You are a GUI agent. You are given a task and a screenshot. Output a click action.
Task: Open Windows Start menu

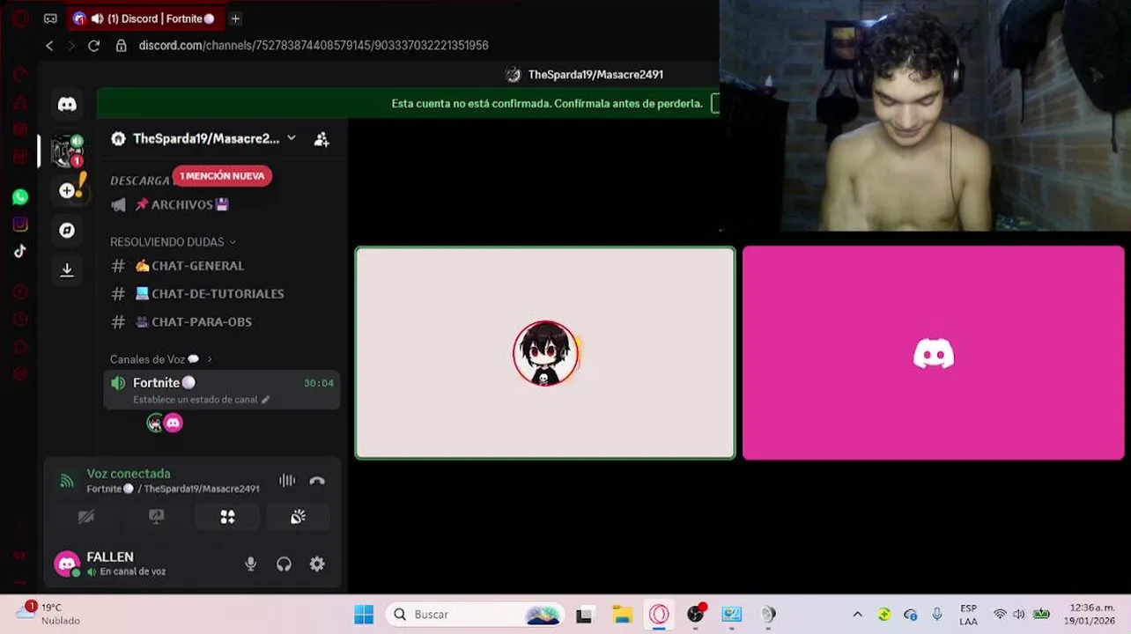point(364,615)
